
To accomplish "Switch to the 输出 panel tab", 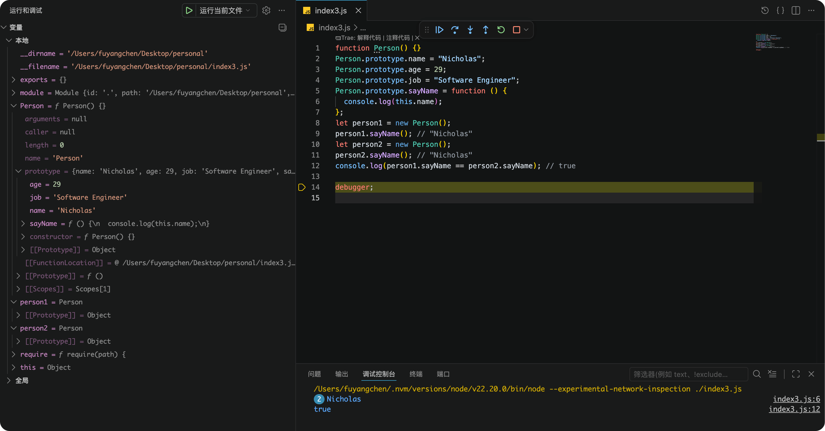I will click(341, 374).
